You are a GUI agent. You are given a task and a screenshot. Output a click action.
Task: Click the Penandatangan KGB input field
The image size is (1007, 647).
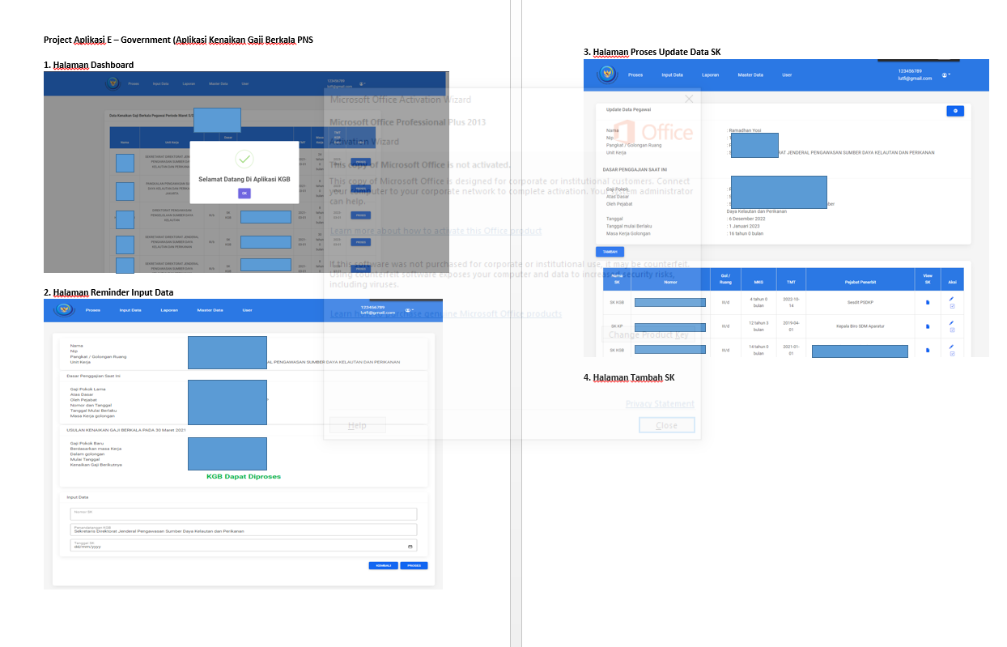244,530
